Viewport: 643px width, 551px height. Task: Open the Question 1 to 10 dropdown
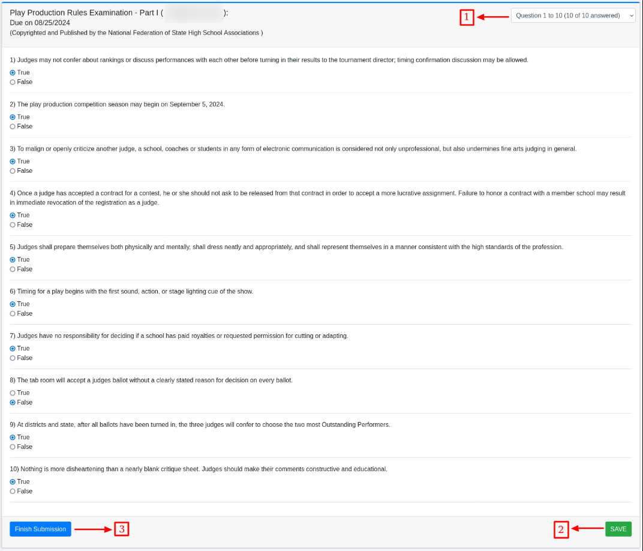point(572,16)
